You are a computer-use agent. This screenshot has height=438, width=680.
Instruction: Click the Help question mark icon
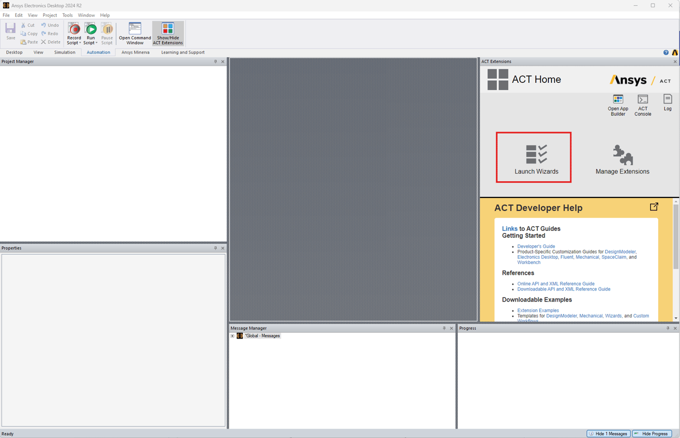666,52
